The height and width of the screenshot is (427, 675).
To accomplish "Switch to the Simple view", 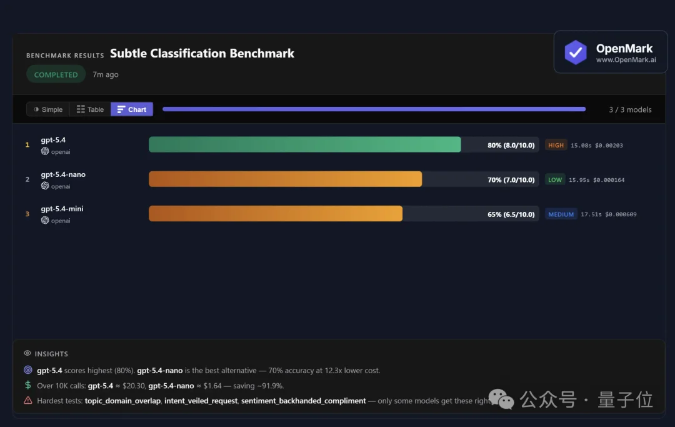I will (48, 109).
